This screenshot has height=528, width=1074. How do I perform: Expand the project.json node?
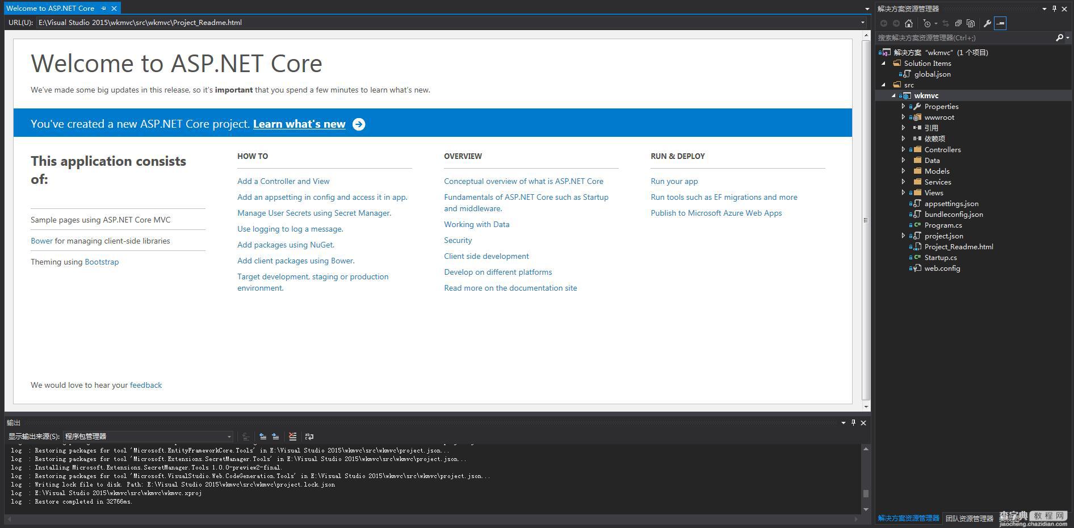pyautogui.click(x=903, y=236)
